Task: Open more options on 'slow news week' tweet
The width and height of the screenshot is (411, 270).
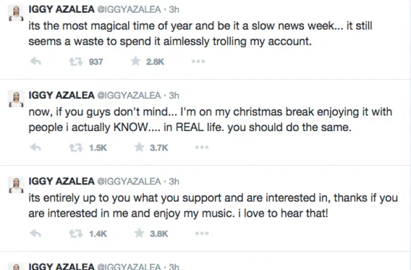Action: pyautogui.click(x=199, y=62)
